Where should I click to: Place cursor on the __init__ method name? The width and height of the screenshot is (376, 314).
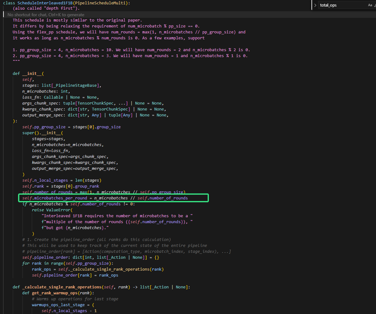click(x=31, y=74)
